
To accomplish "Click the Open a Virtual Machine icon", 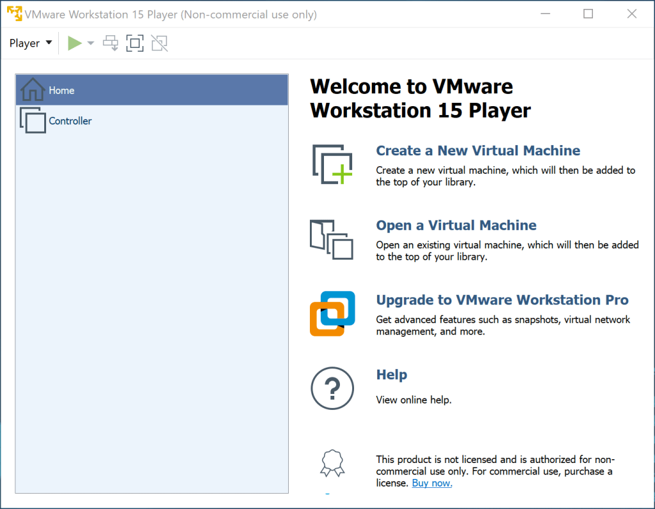I will 332,240.
